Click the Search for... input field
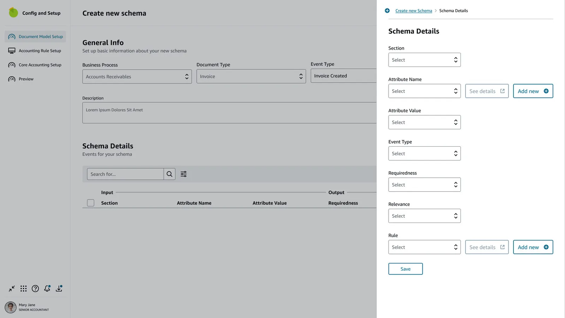Screen dimensions: 565x318 pos(125,174)
